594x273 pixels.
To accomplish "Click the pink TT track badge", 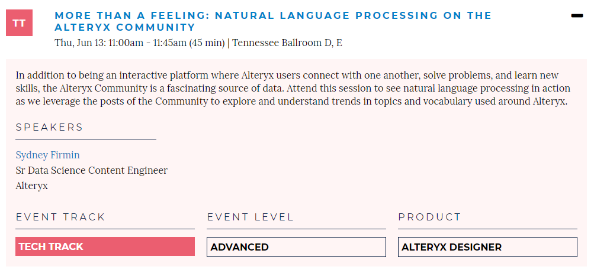I will (19, 23).
